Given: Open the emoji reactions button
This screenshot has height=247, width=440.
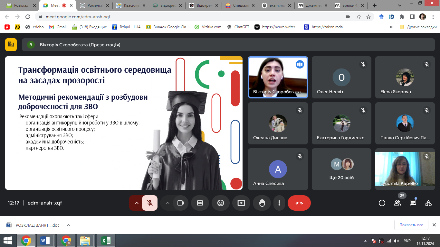Looking at the screenshot, I should pyautogui.click(x=221, y=203).
